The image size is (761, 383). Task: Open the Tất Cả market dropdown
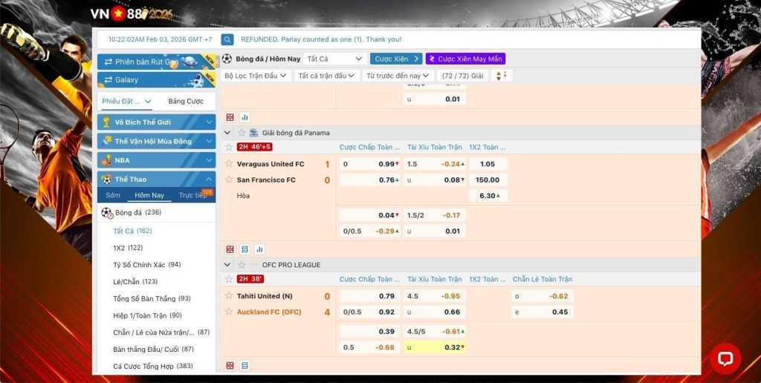[335, 59]
